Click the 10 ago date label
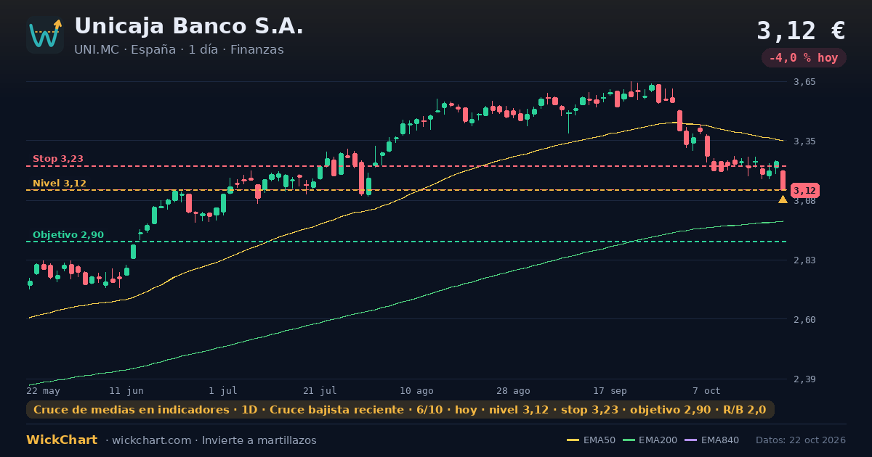Viewport: 872px width, 457px height. [416, 390]
